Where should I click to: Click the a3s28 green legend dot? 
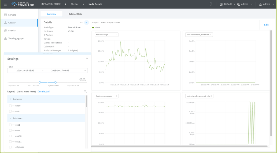click(93, 28)
